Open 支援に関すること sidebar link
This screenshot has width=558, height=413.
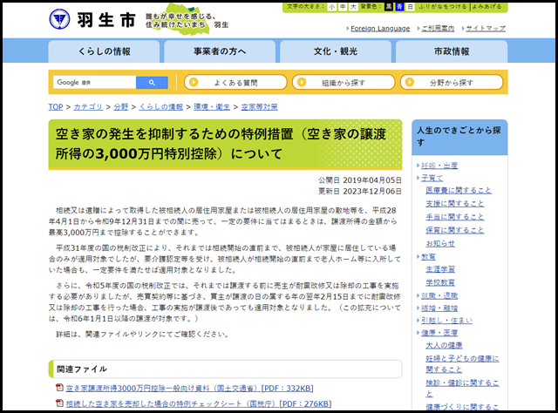[x=455, y=204]
